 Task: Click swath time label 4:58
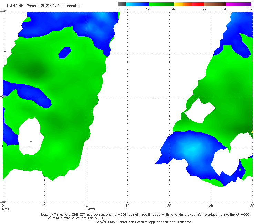pyautogui.click(x=91, y=209)
